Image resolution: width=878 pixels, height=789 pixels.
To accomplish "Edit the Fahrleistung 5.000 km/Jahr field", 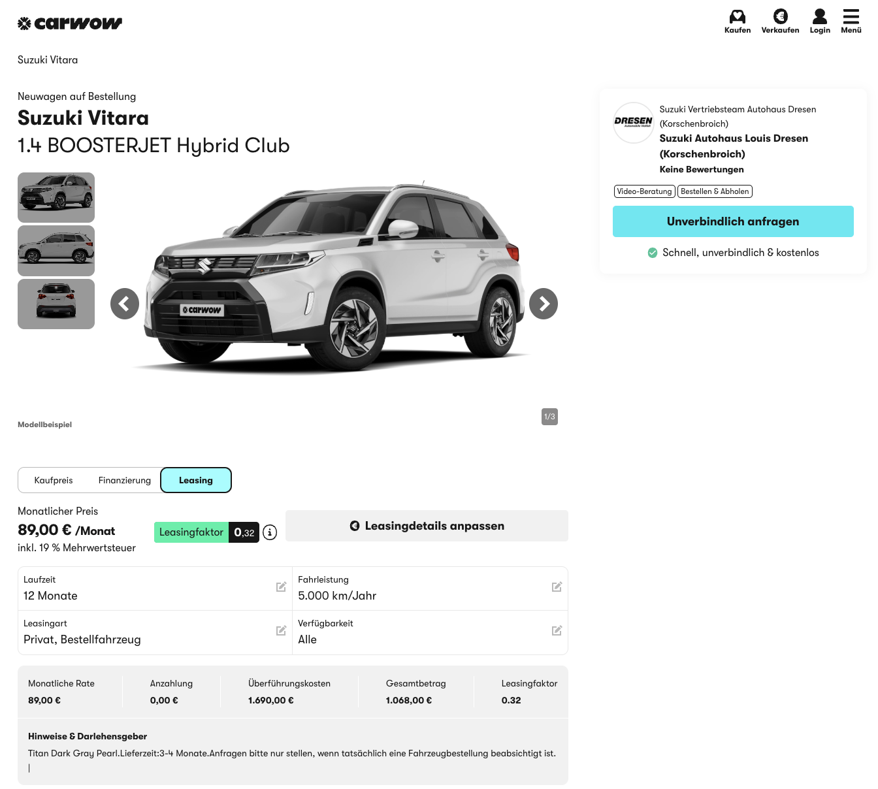I will pyautogui.click(x=557, y=587).
